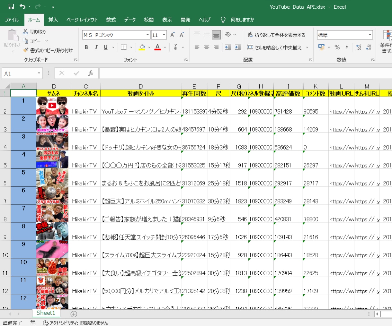Viewport: 392px width, 326px height.
Task: Switch to the 校閲 tab
Action: [x=149, y=20]
